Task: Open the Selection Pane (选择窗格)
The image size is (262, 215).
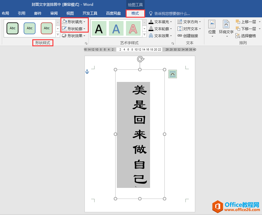Action: click(x=246, y=36)
